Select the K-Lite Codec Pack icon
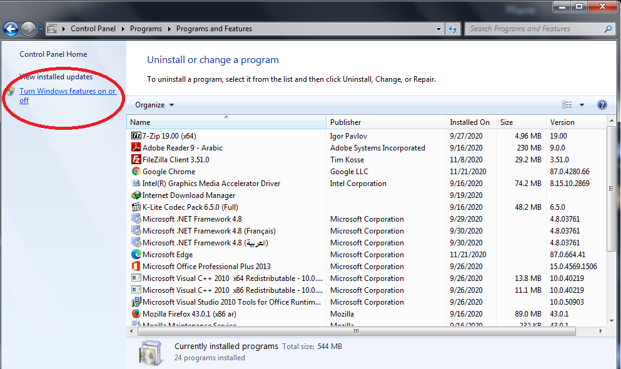Image resolution: width=621 pixels, height=369 pixels. (x=136, y=207)
